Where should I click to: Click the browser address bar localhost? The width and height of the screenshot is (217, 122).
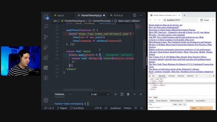point(181,20)
